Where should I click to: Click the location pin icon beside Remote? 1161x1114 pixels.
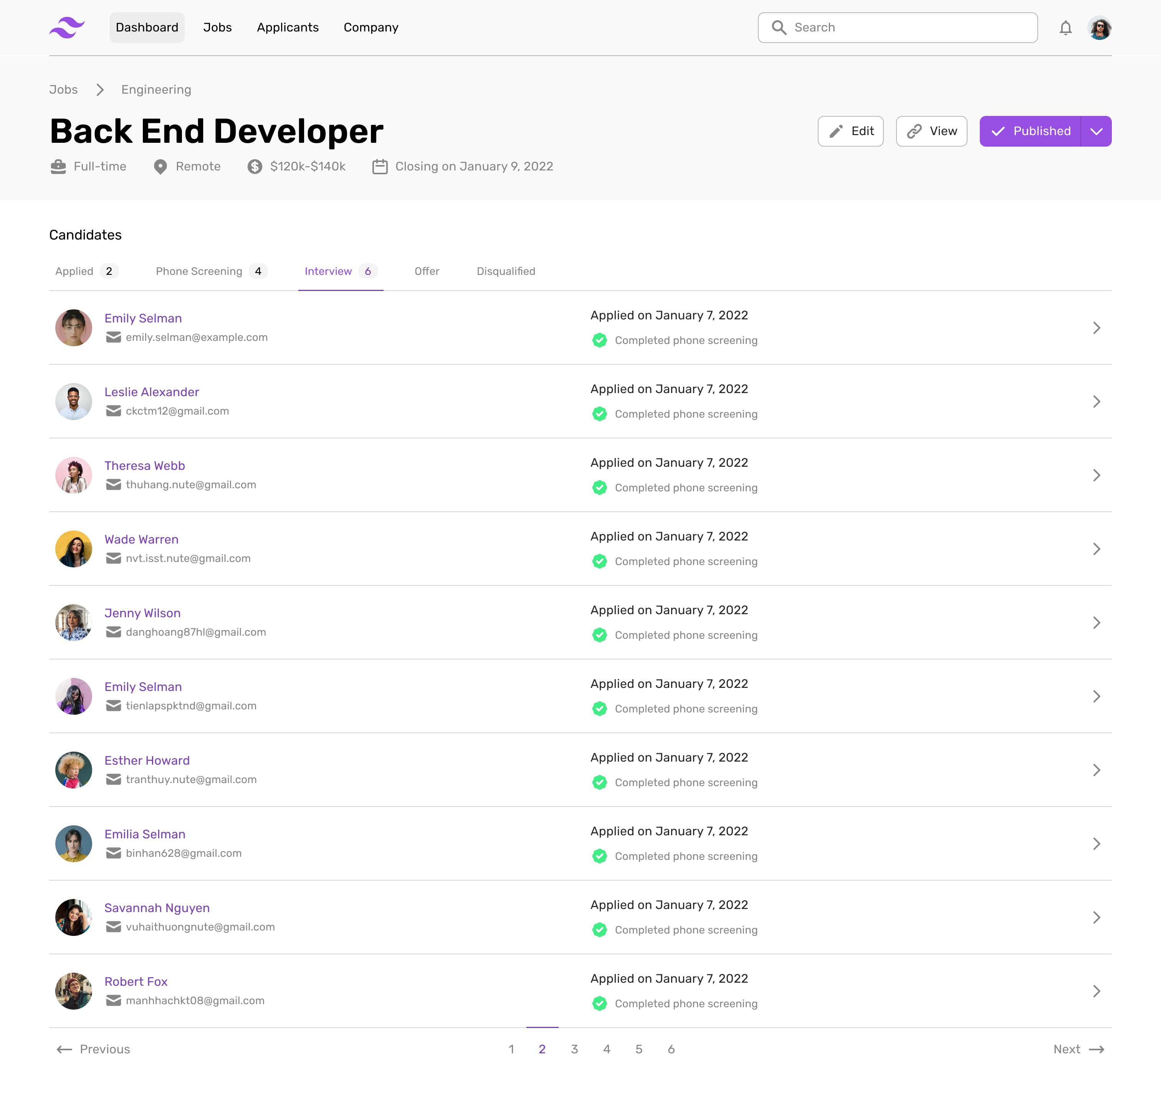click(160, 167)
